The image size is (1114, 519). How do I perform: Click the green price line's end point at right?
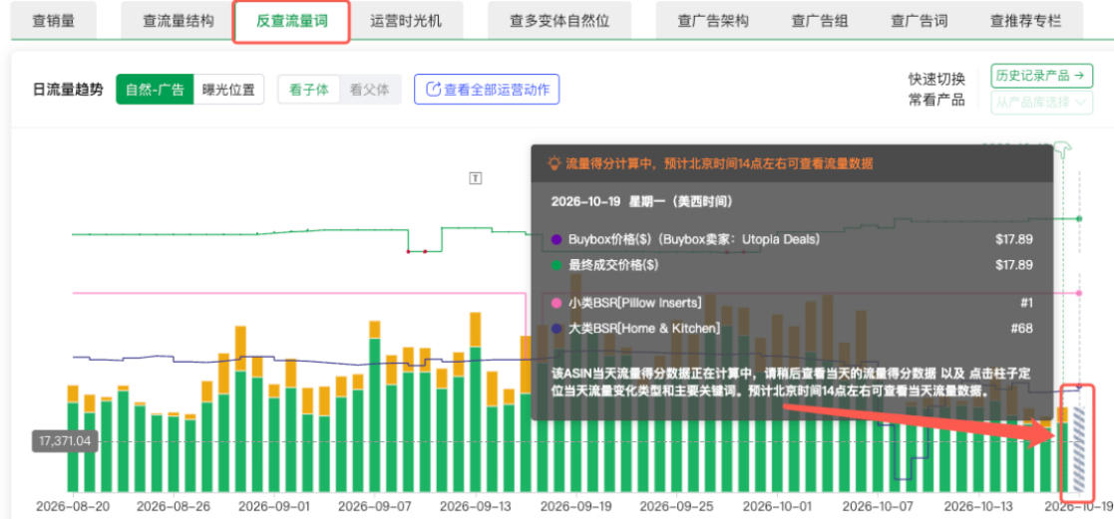1079,219
